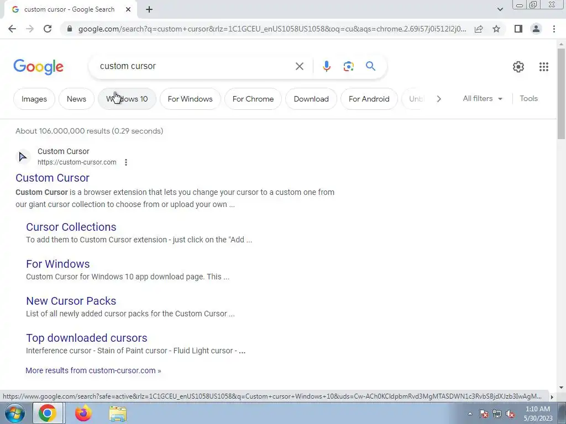Click the About 106,000,000 results text

[89, 131]
